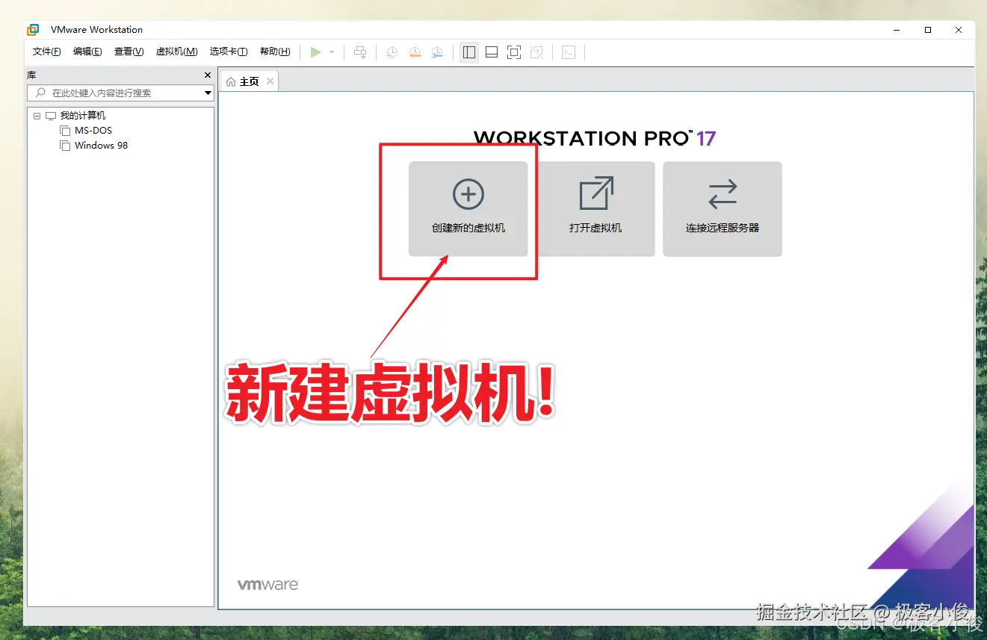Image resolution: width=987 pixels, height=640 pixels.
Task: Click the take snapshot clock icon
Action: tap(392, 52)
